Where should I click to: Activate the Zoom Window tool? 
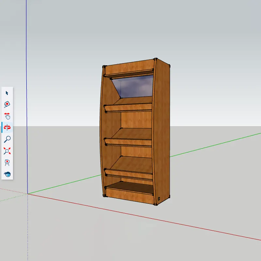coord(7,104)
